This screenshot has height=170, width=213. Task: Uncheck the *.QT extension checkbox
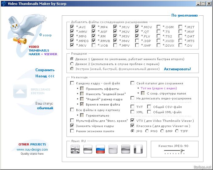[x=137, y=31]
